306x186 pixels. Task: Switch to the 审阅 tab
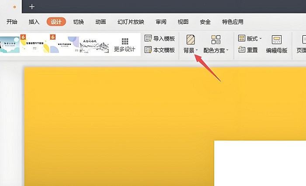tap(161, 22)
